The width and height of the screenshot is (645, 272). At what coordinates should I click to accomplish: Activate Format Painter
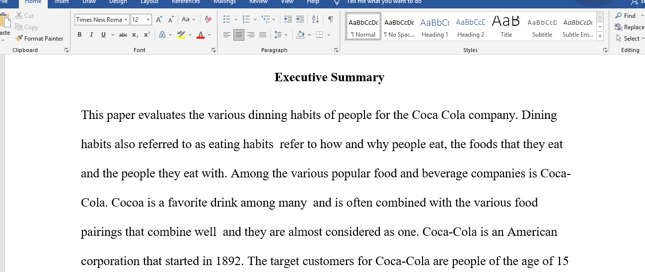tap(39, 39)
